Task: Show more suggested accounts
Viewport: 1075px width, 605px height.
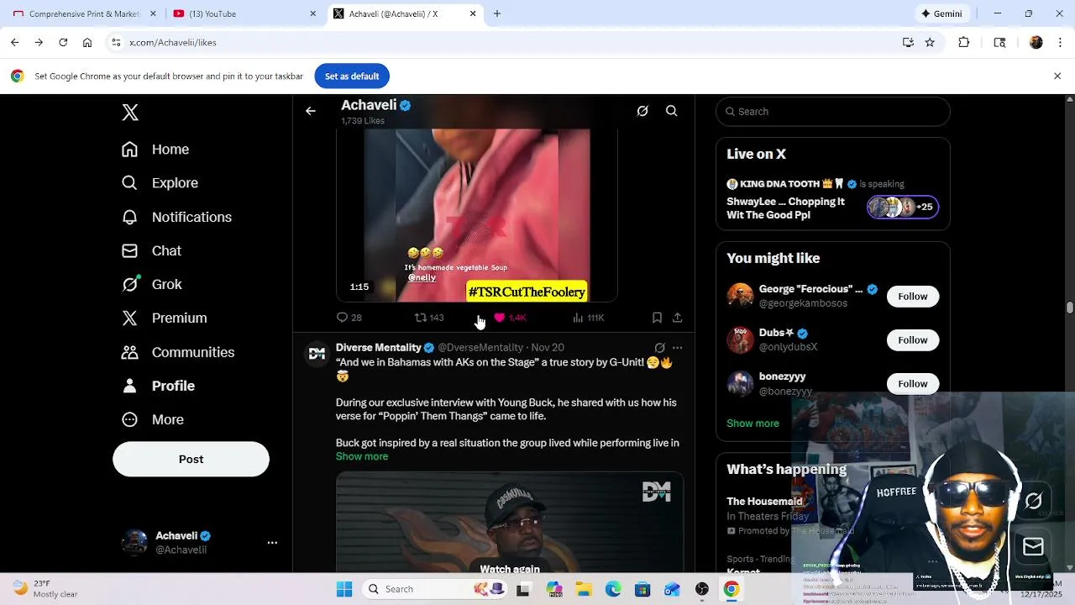Action: [752, 423]
